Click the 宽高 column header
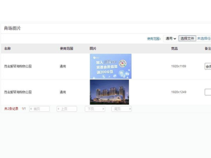Image resolution: width=211 pixels, height=158 pixels. point(174,48)
